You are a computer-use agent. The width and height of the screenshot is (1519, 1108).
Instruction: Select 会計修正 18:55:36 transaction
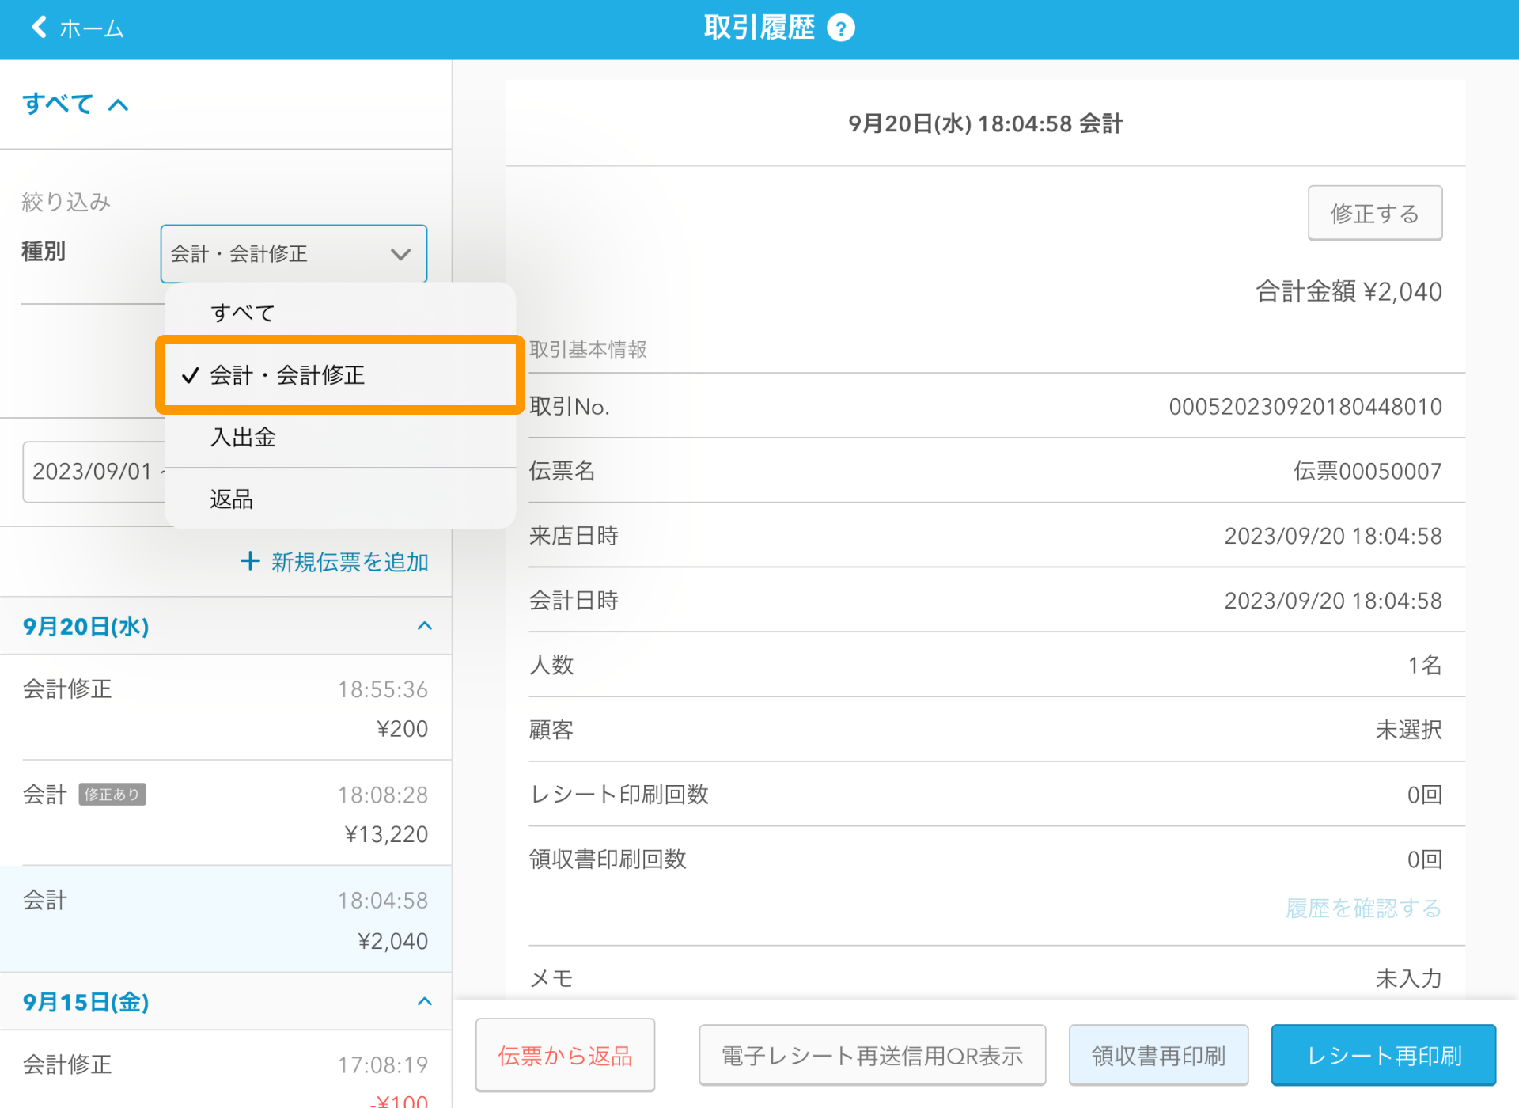pos(225,708)
